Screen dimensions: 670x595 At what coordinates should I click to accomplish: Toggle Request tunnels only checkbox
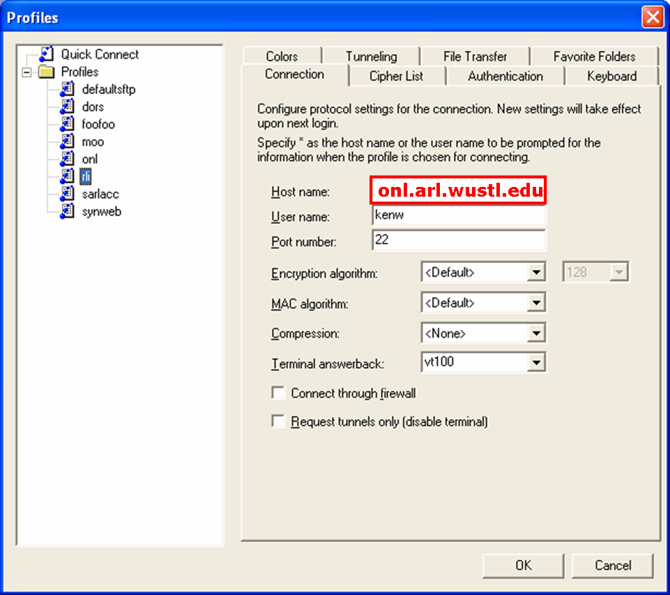(278, 422)
